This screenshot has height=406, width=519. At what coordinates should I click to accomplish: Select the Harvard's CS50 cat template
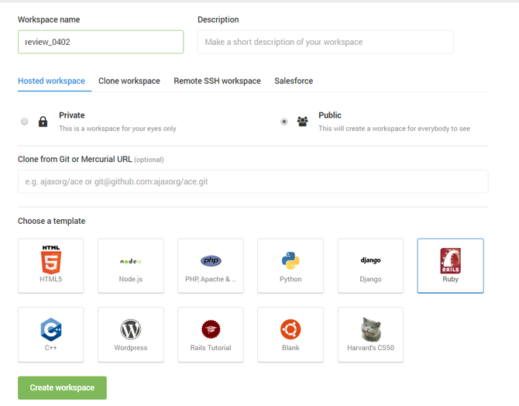coord(370,335)
